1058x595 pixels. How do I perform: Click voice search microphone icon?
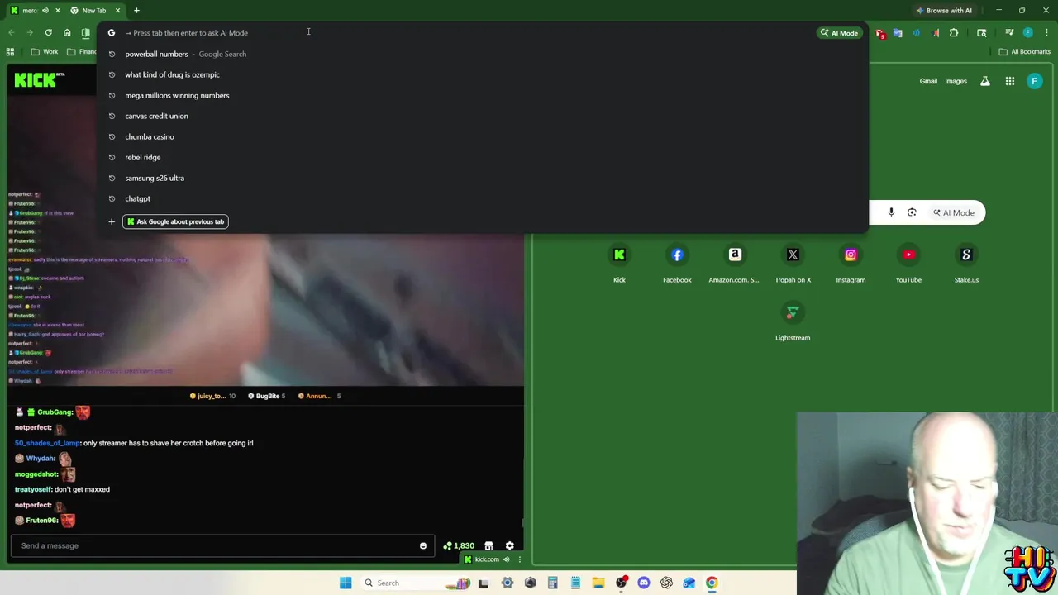click(891, 212)
